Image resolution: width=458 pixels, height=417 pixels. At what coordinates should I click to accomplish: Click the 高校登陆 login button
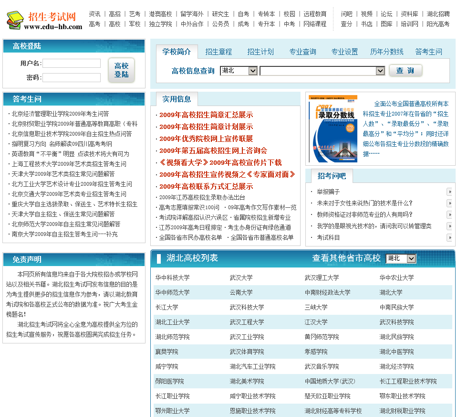click(121, 70)
